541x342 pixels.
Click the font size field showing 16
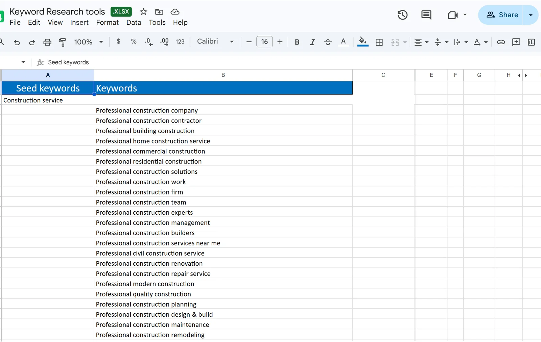click(x=264, y=42)
